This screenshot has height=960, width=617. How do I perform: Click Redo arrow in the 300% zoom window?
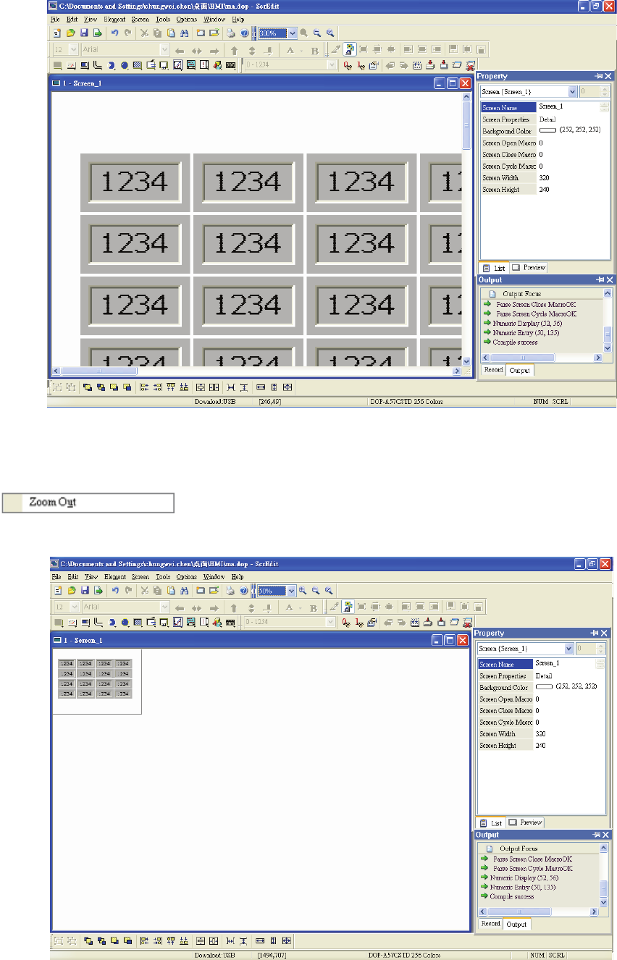click(127, 33)
